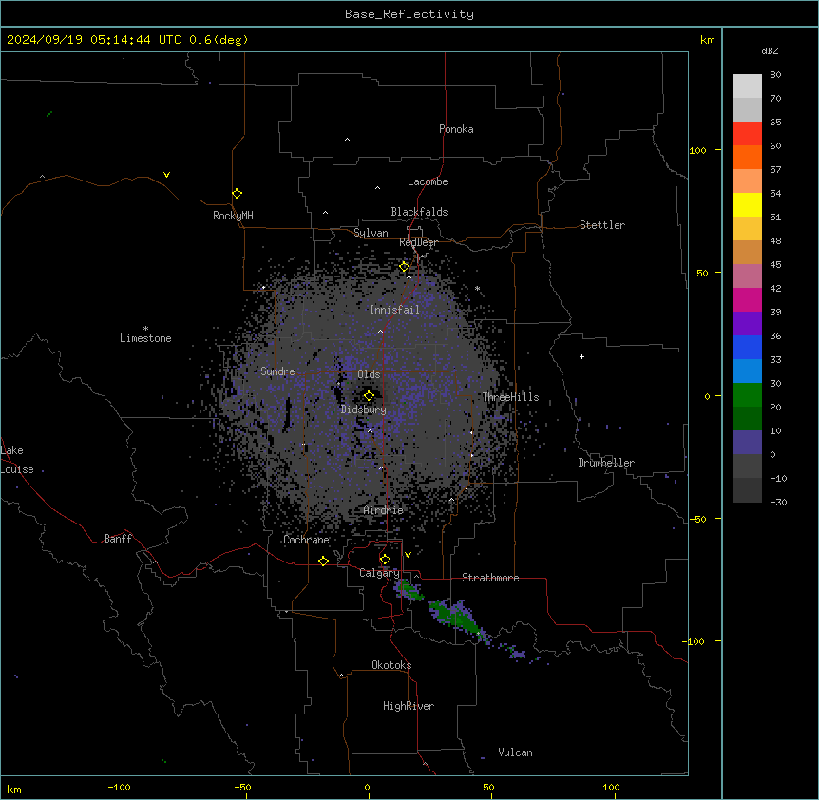Click the Strathmore label
This screenshot has height=800, width=819.
coord(490,578)
